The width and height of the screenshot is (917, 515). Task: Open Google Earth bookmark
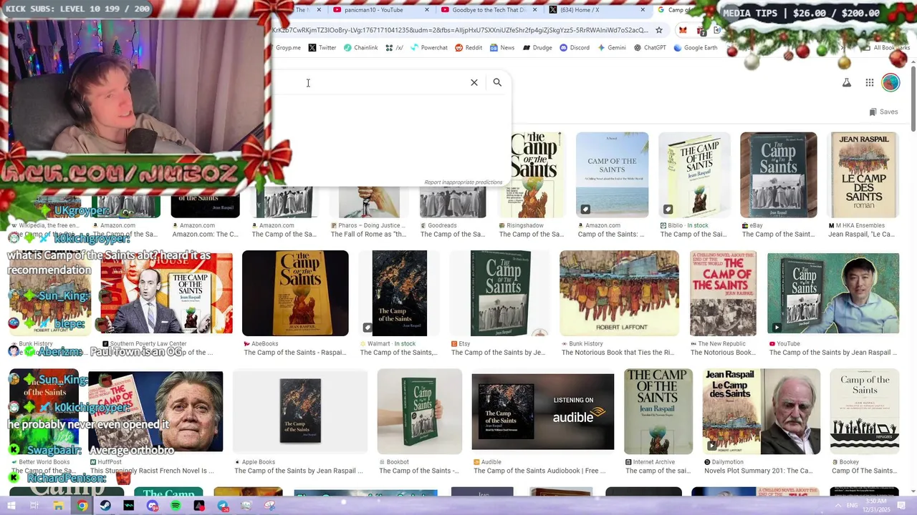pos(695,48)
